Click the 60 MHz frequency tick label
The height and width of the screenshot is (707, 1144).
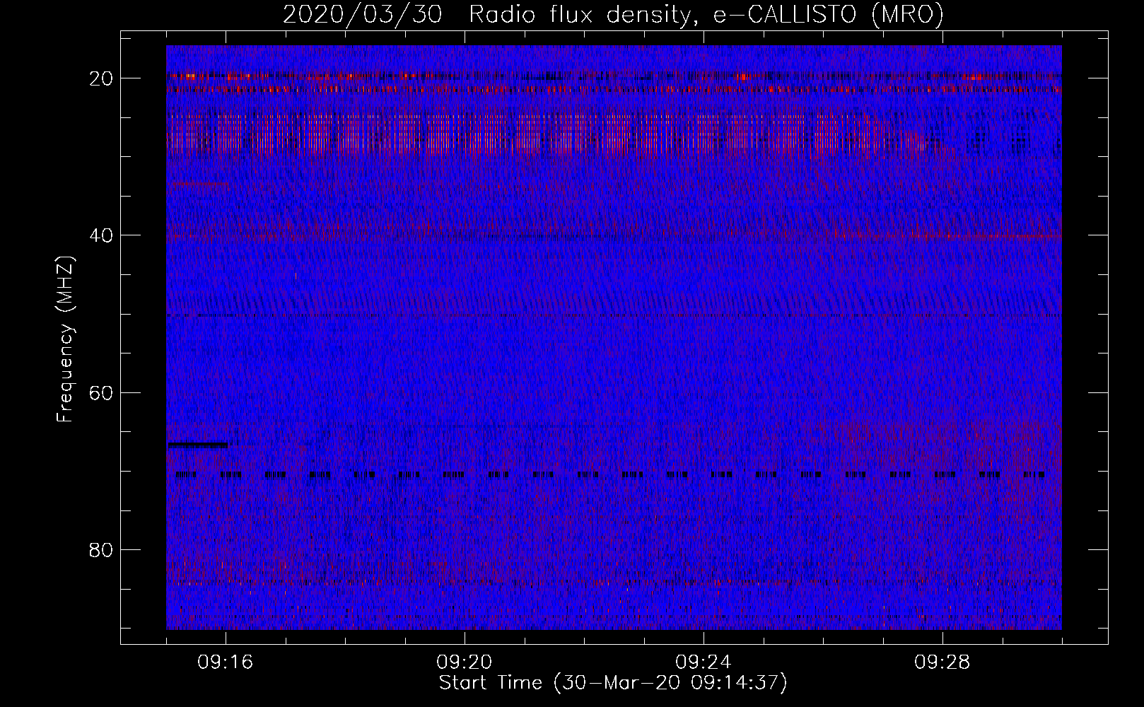click(x=102, y=392)
